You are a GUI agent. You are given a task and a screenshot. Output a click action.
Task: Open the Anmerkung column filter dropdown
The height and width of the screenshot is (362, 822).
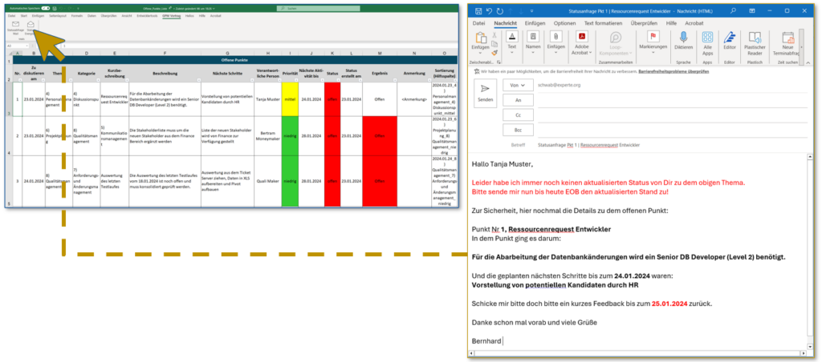(429, 80)
